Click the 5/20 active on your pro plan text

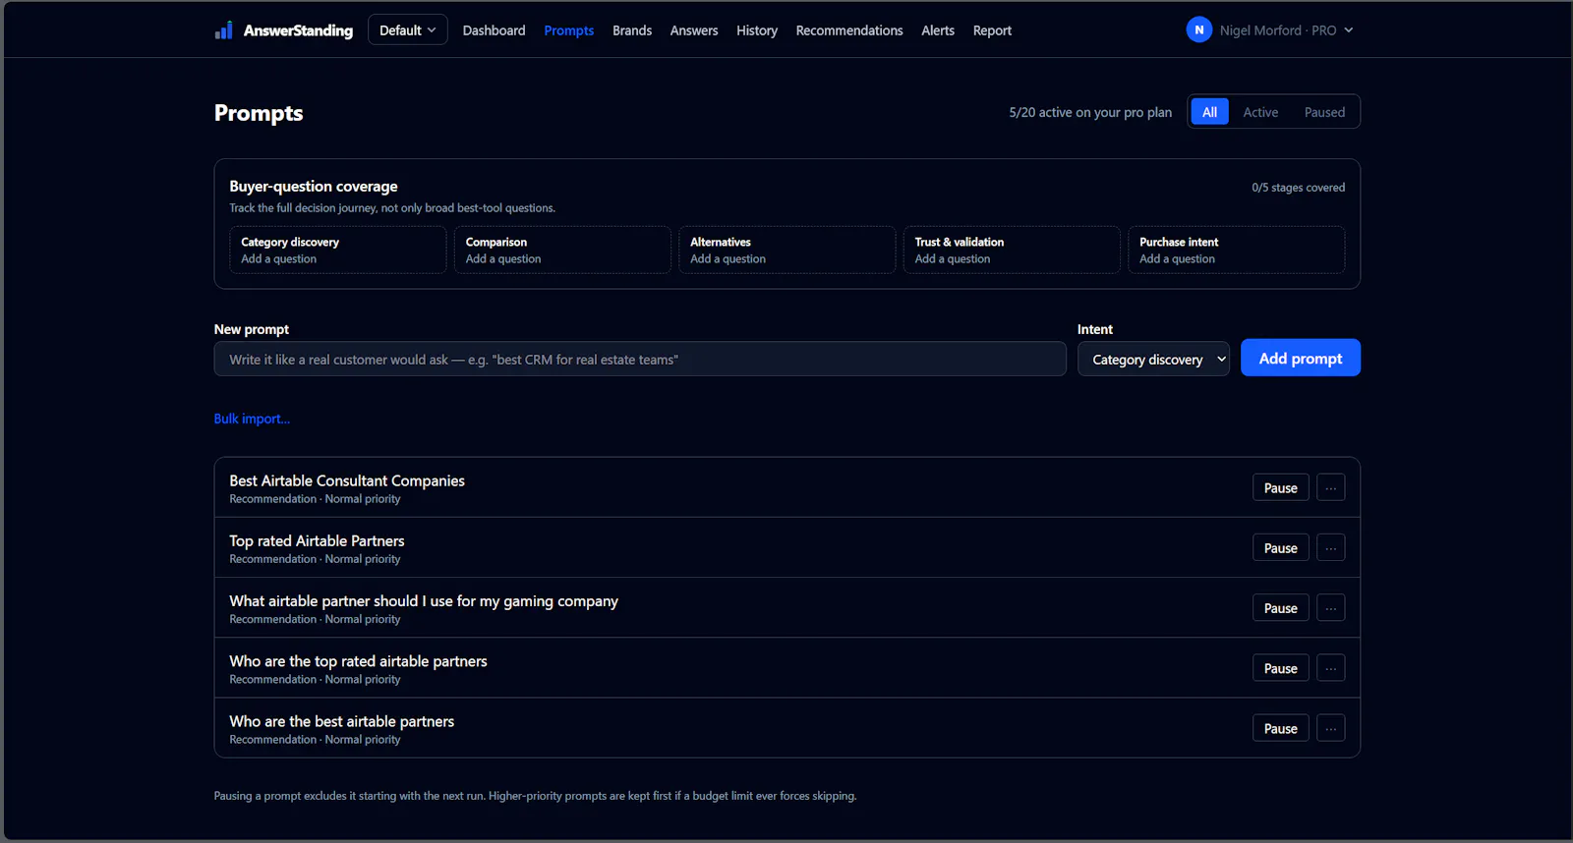[1090, 112]
